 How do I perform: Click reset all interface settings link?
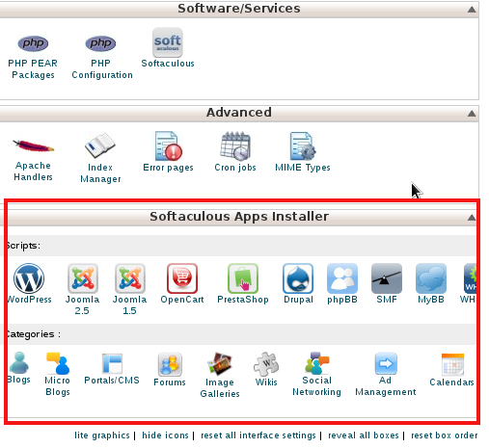pyautogui.click(x=258, y=435)
